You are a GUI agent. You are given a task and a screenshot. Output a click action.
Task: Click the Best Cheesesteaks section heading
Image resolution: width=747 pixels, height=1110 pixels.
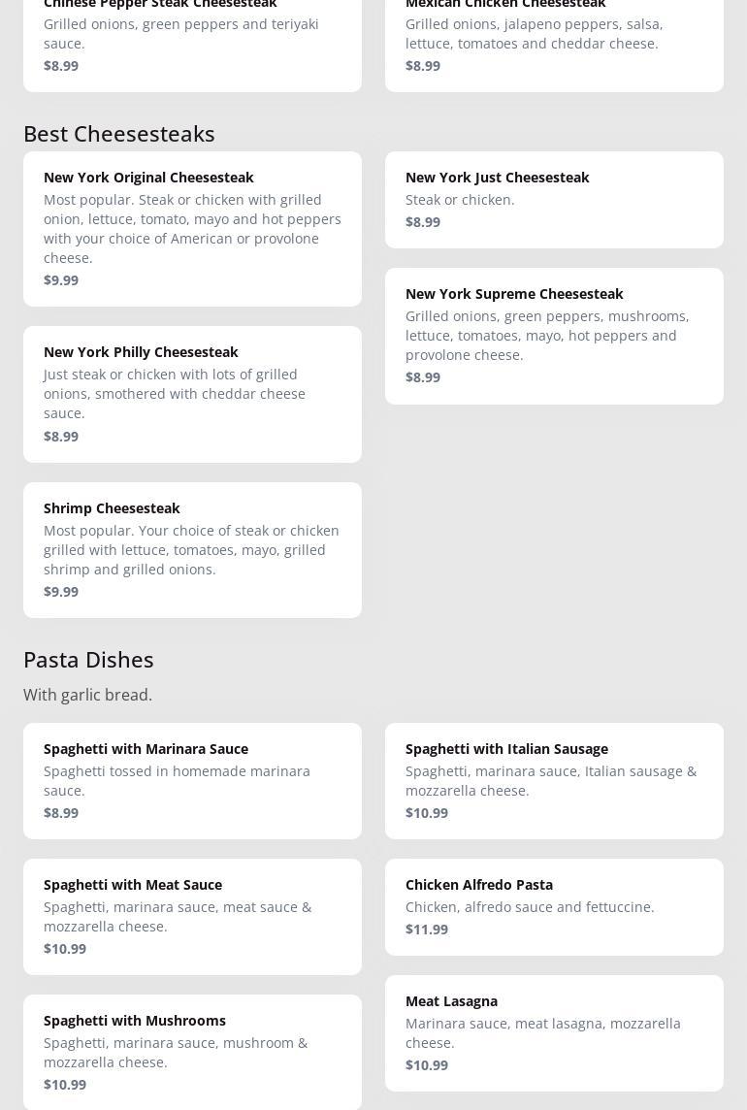click(119, 133)
